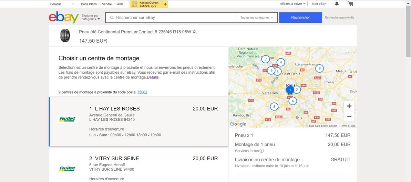Screen dimensions: 411x182
Task: Click the Continental tire thumbnail
Action: coord(65,36)
